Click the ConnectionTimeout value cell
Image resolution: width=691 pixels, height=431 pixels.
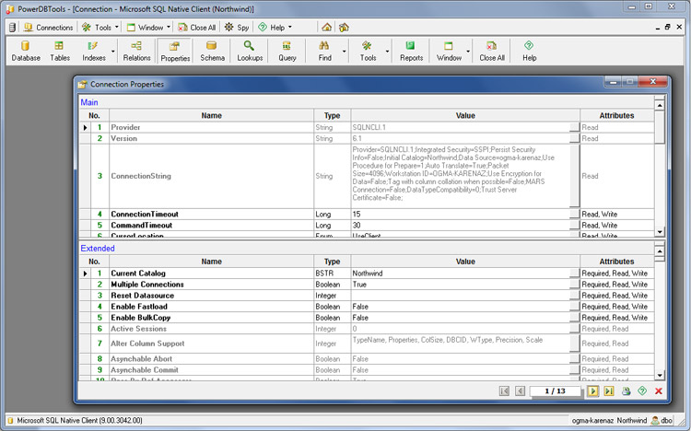pyautogui.click(x=459, y=214)
